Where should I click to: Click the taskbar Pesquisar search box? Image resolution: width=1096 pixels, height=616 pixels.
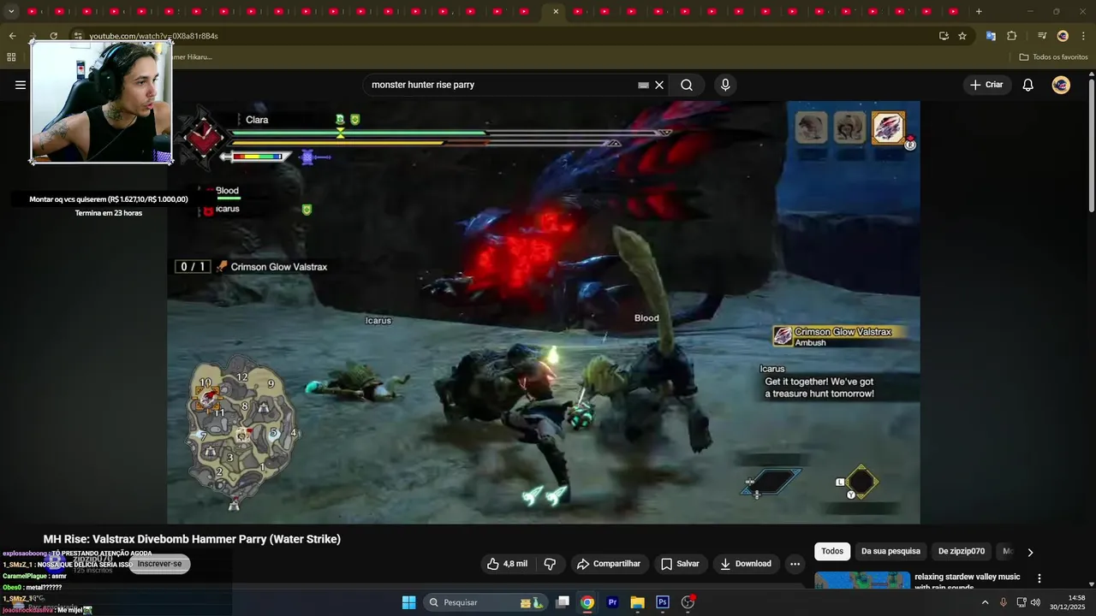tap(485, 602)
